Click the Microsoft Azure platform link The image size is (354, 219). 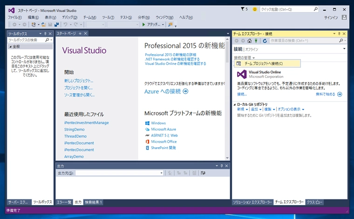(x=163, y=129)
